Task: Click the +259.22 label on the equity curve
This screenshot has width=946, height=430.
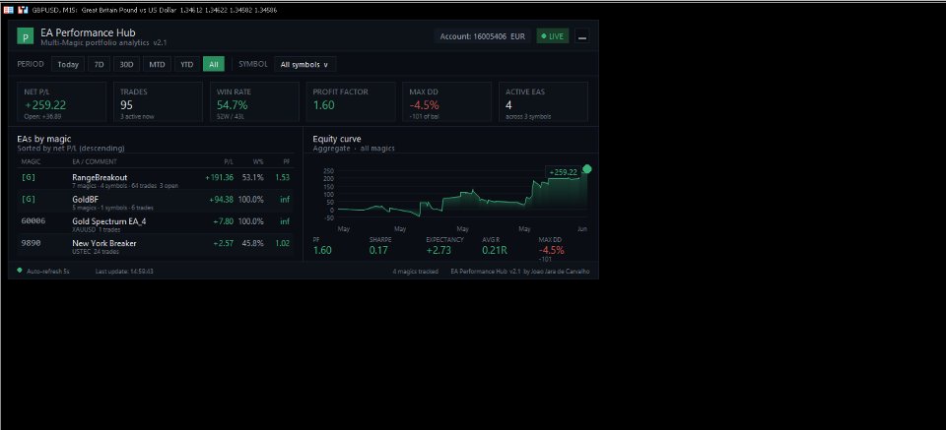Action: [x=563, y=172]
